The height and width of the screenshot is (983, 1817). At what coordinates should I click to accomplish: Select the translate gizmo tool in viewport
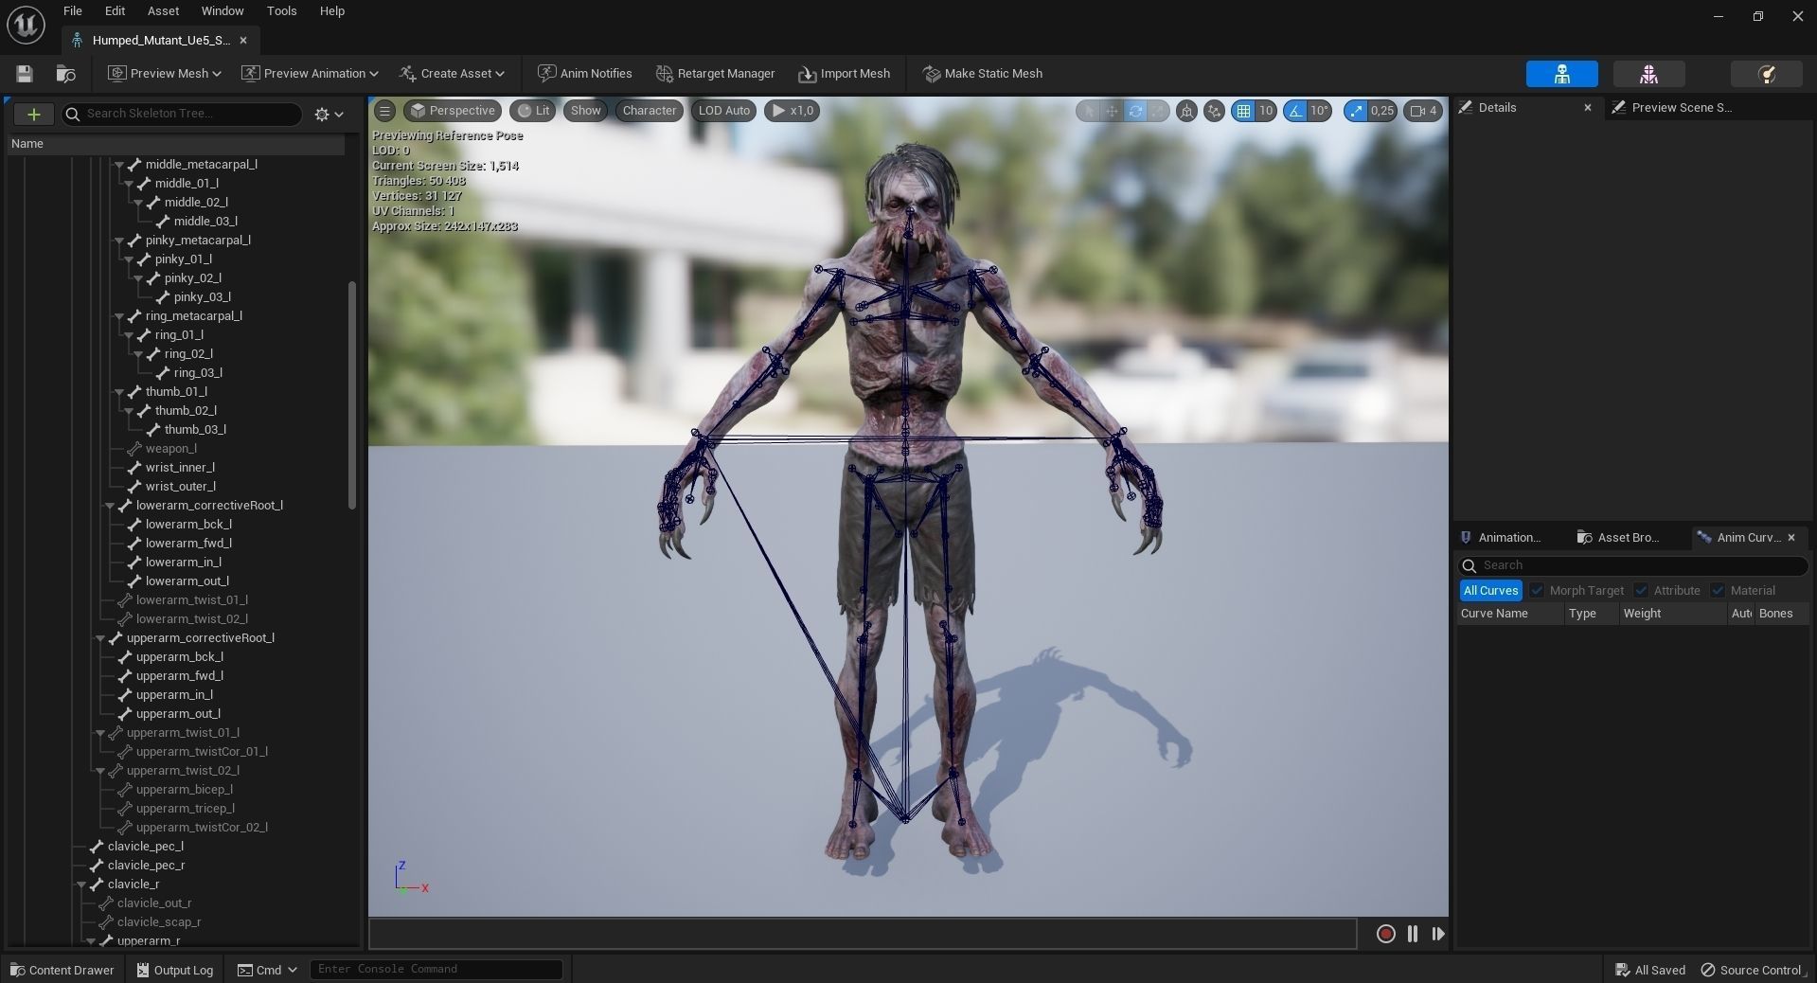click(x=1112, y=111)
